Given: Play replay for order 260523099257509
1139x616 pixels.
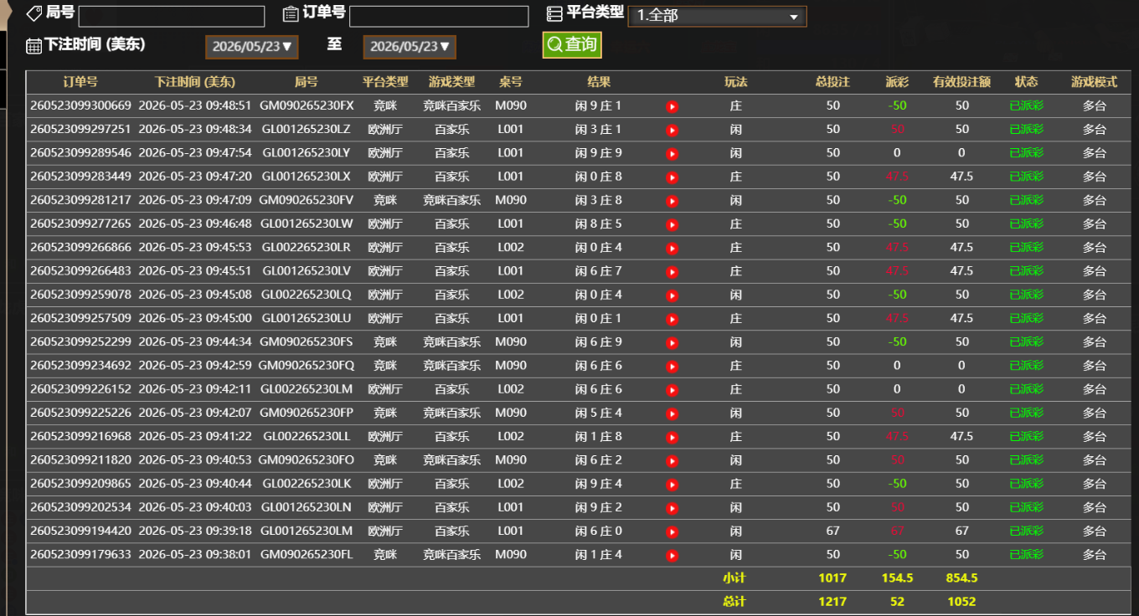Looking at the screenshot, I should pos(672,319).
